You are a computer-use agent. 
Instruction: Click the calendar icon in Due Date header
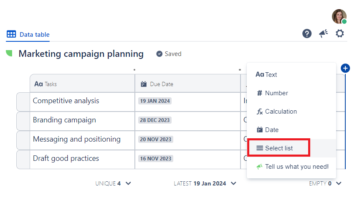tap(144, 84)
